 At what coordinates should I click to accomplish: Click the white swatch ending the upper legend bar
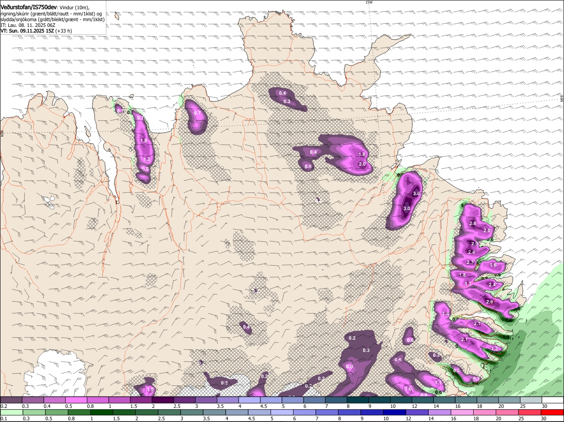pyautogui.click(x=553, y=400)
